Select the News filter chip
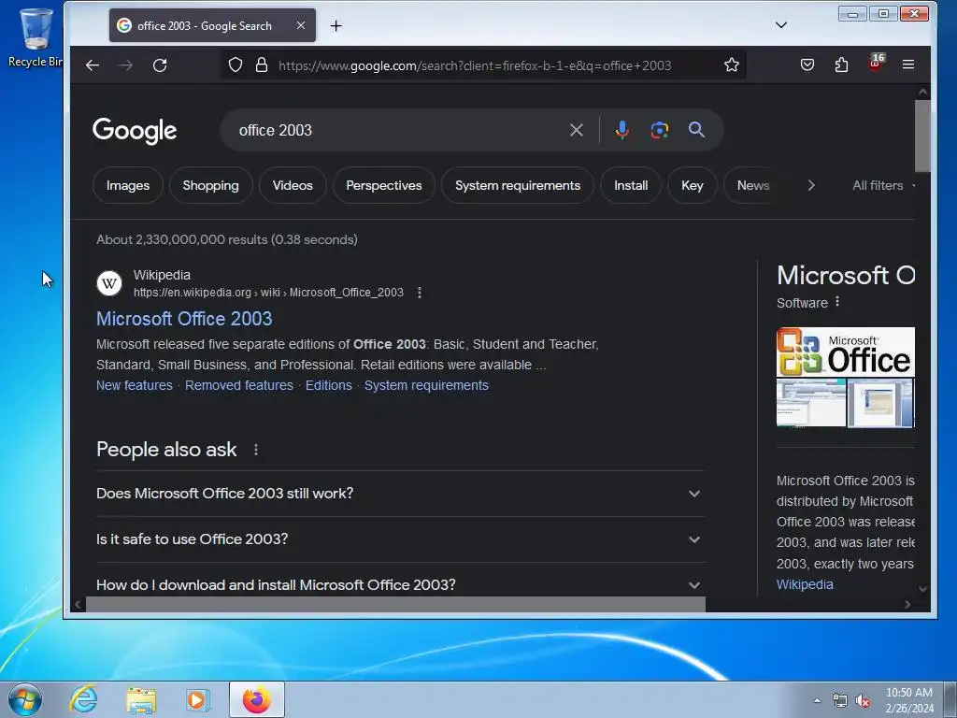This screenshot has height=718, width=957. [x=752, y=186]
